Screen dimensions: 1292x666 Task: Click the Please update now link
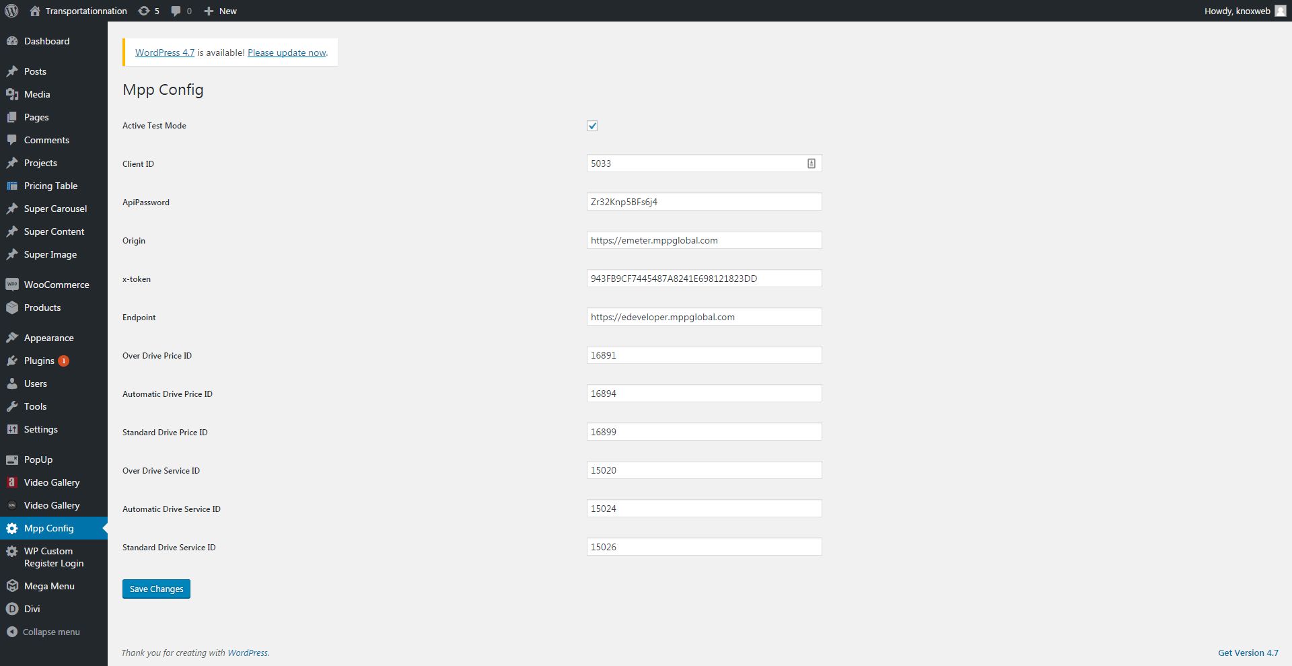pyautogui.click(x=287, y=52)
